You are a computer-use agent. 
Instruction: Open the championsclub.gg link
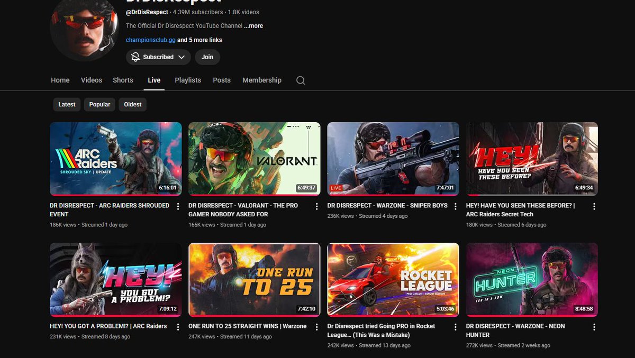pos(151,40)
